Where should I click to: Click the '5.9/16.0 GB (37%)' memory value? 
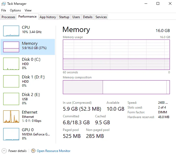tap(34, 48)
